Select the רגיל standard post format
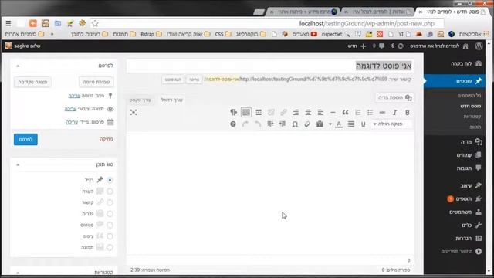 [x=110, y=180]
